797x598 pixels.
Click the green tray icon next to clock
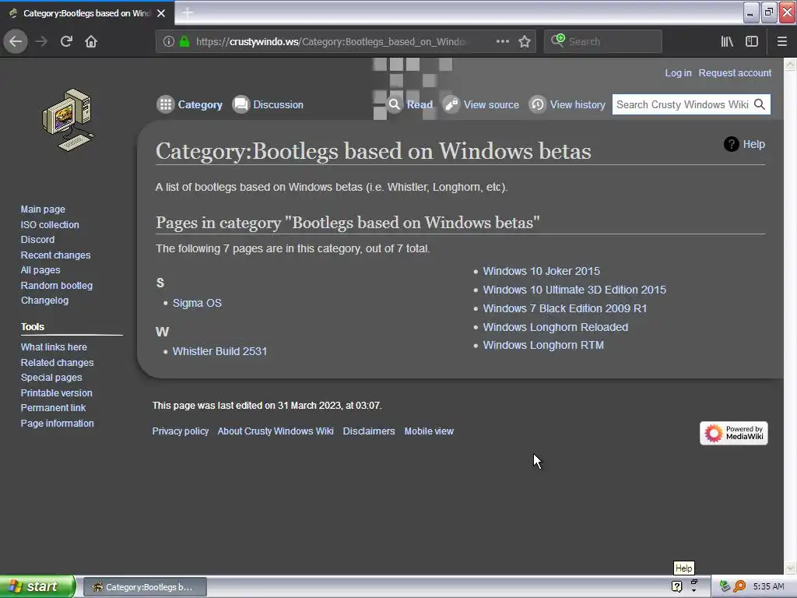pyautogui.click(x=725, y=586)
